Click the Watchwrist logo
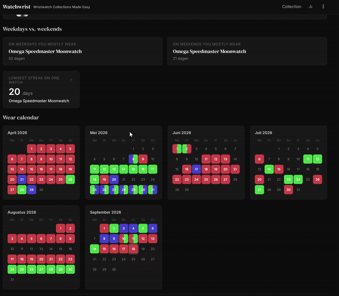 click(x=17, y=7)
